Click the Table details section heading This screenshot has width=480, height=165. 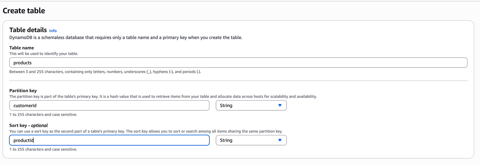pyautogui.click(x=28, y=30)
